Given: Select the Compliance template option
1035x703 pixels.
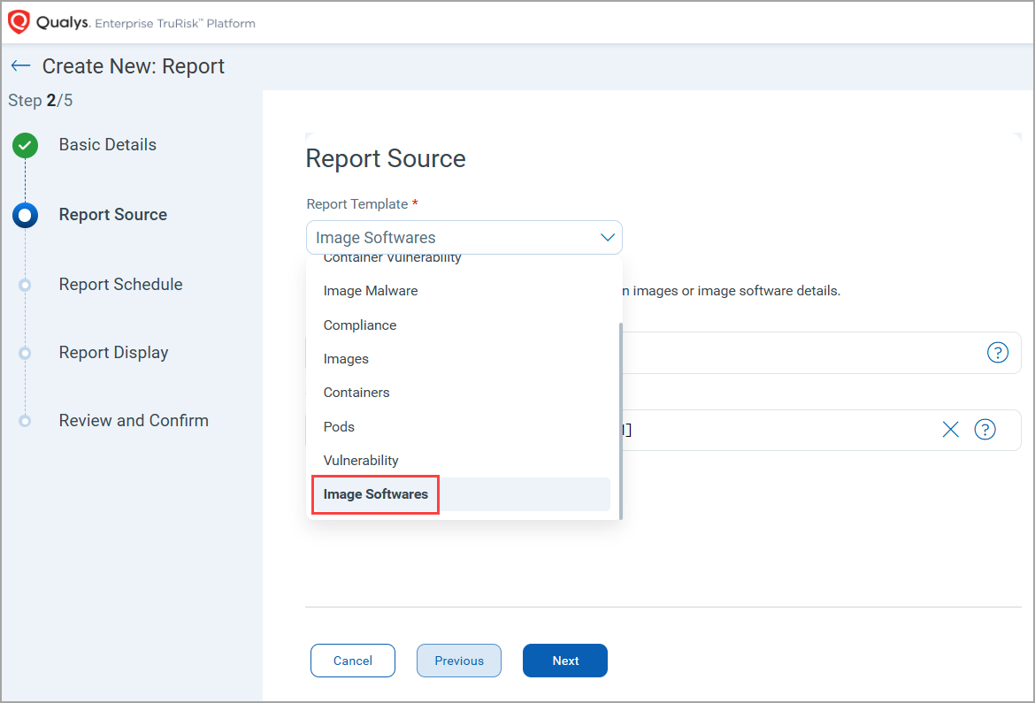Looking at the screenshot, I should coord(360,325).
